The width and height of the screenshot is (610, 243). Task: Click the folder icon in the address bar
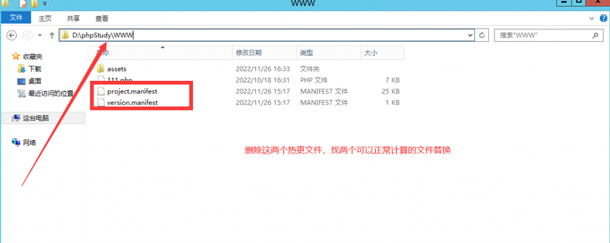[x=65, y=35]
